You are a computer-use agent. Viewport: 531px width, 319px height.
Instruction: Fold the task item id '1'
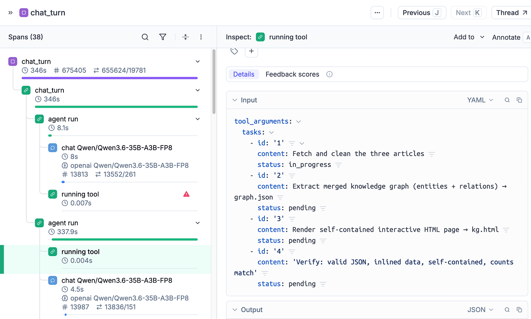point(302,143)
